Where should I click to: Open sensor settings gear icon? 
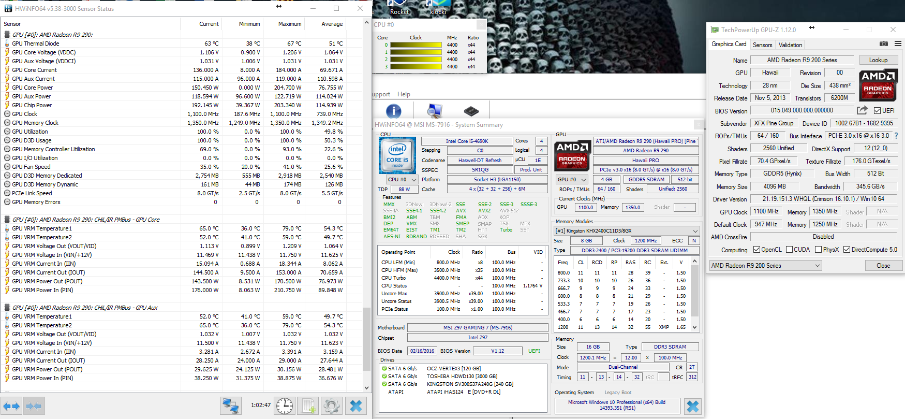332,406
